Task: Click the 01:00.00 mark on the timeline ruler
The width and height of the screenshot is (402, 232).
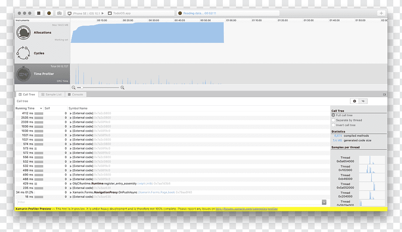Action: (x=231, y=20)
